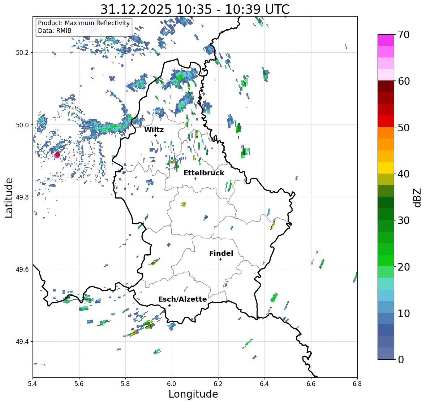
Task: Click the 6.6 longitude tick label
Action: 311,384
